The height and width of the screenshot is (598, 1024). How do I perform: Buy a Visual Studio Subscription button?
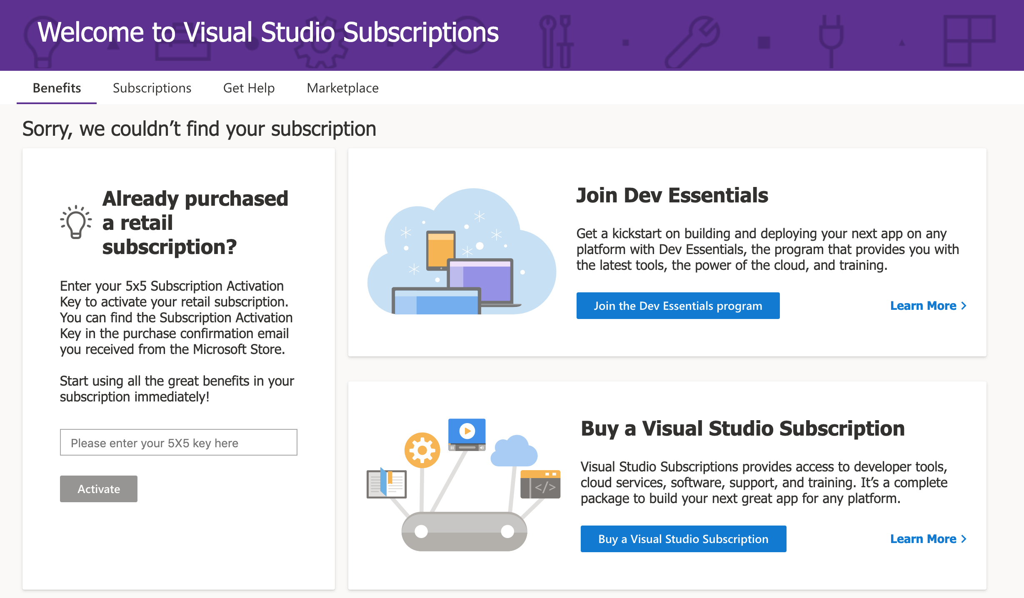click(684, 539)
